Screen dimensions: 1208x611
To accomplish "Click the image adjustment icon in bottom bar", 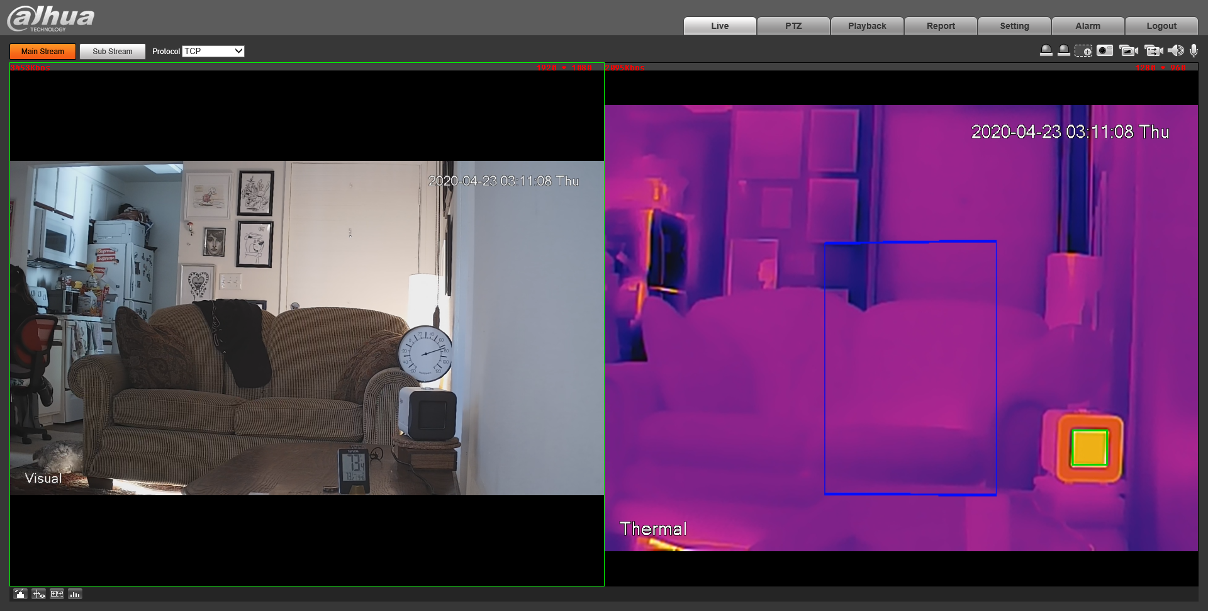I will click(x=20, y=594).
